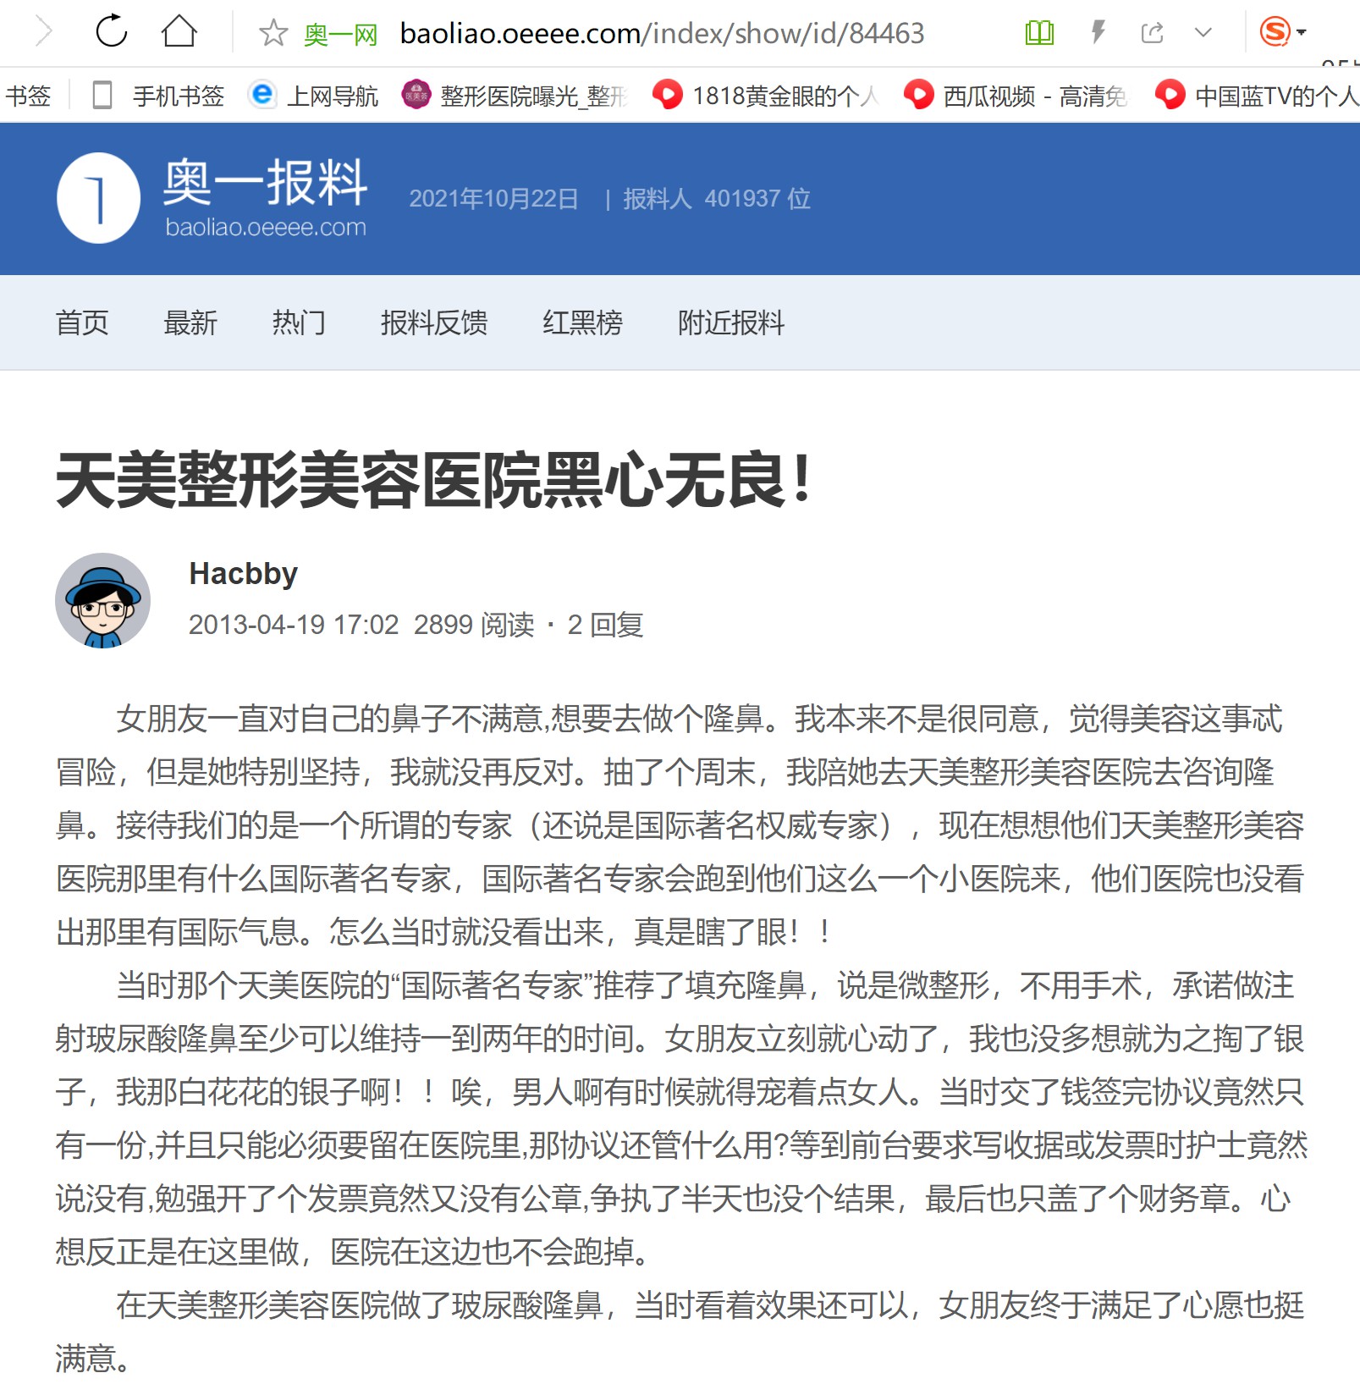Open reading mode book icon

tap(1039, 33)
